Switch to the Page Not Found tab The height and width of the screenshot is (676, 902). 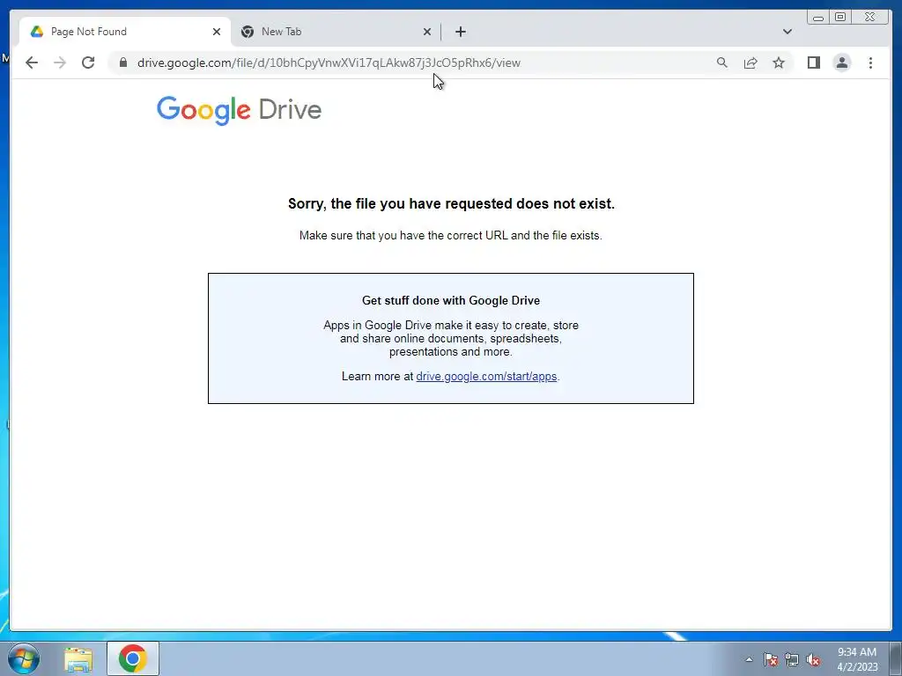[x=125, y=32]
